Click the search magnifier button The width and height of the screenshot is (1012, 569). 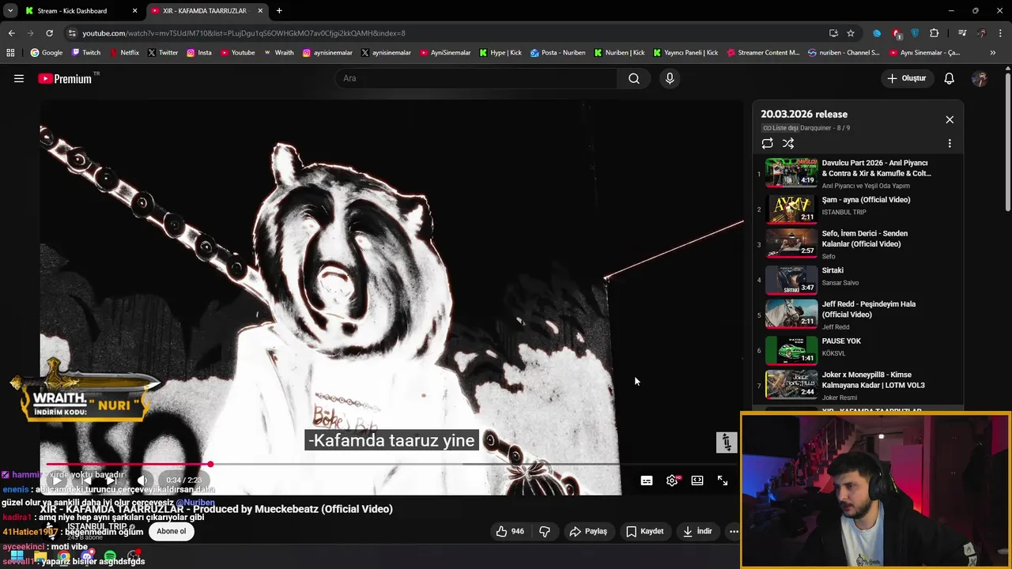coord(634,78)
